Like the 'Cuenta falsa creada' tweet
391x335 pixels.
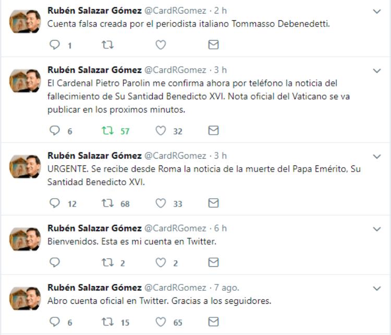[x=161, y=45]
